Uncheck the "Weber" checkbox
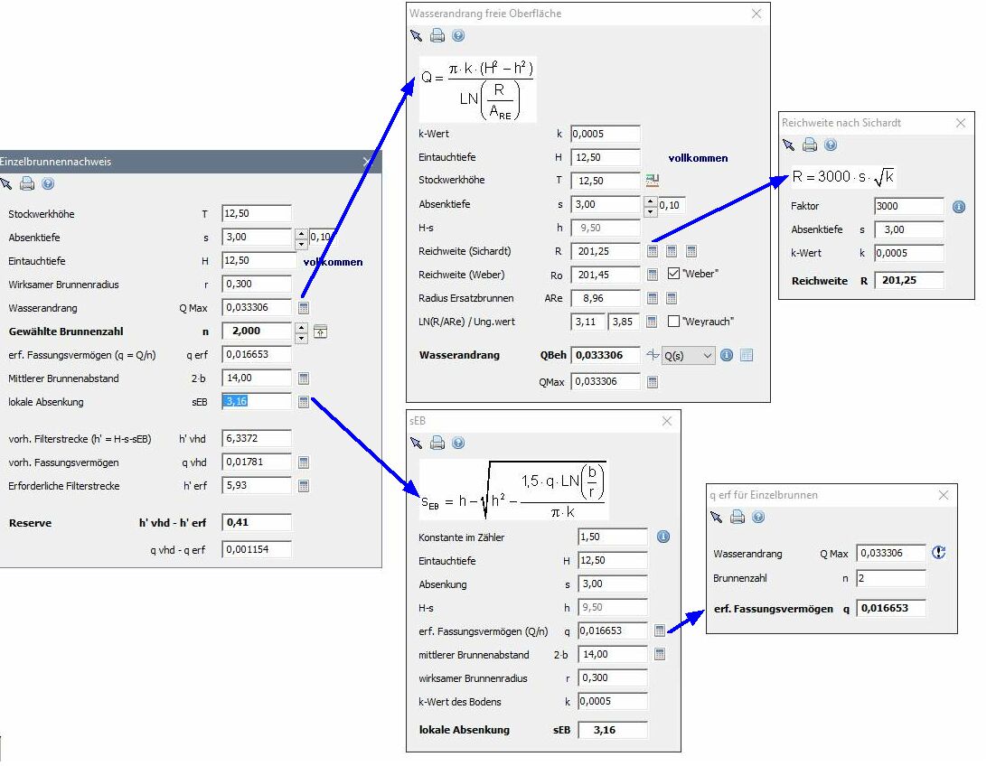996x766 pixels. (673, 274)
